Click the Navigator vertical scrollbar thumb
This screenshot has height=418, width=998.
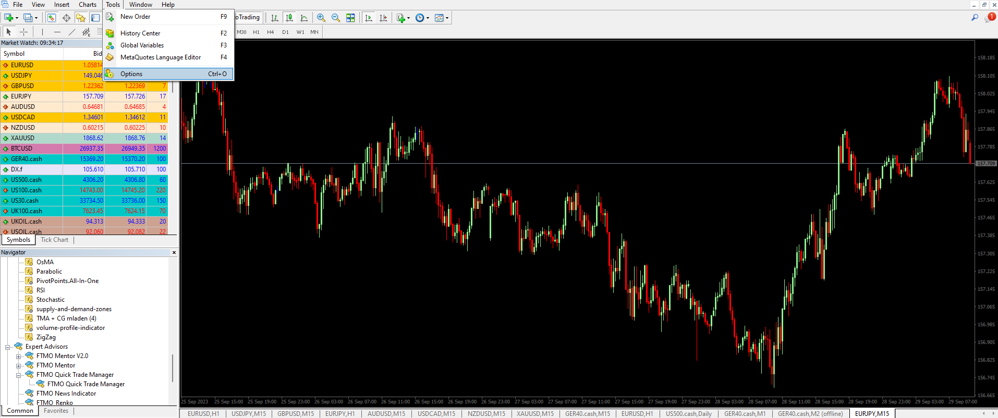(x=173, y=368)
